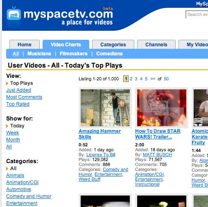
Task: Filter charts by Musicians
Action: [39, 54]
